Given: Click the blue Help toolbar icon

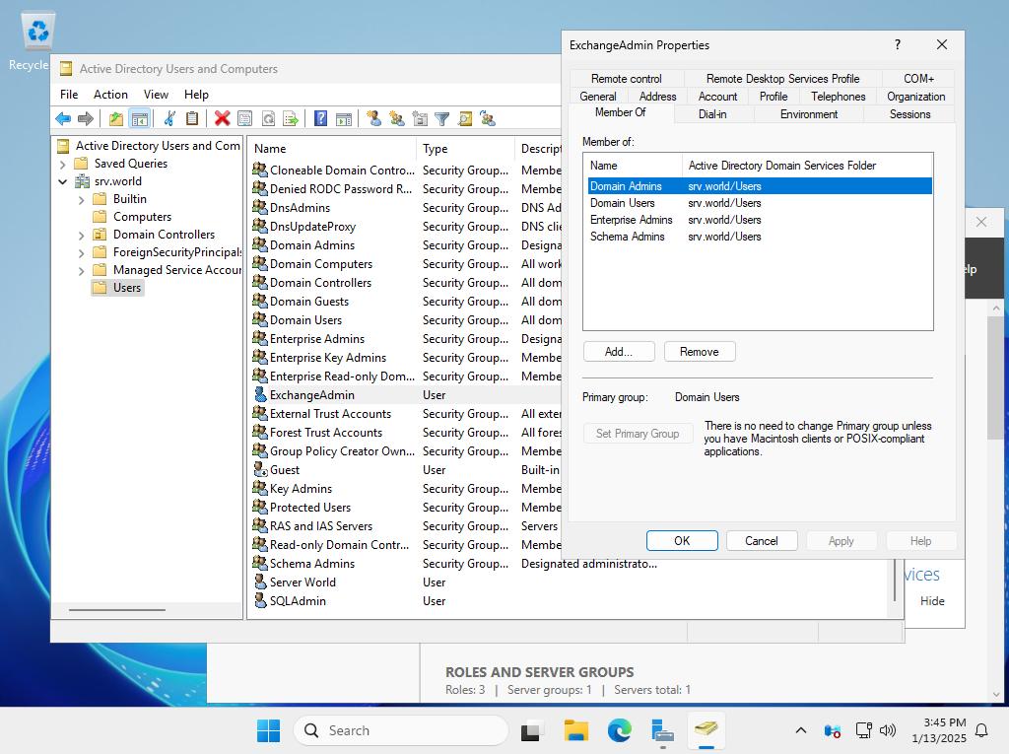Looking at the screenshot, I should [320, 118].
